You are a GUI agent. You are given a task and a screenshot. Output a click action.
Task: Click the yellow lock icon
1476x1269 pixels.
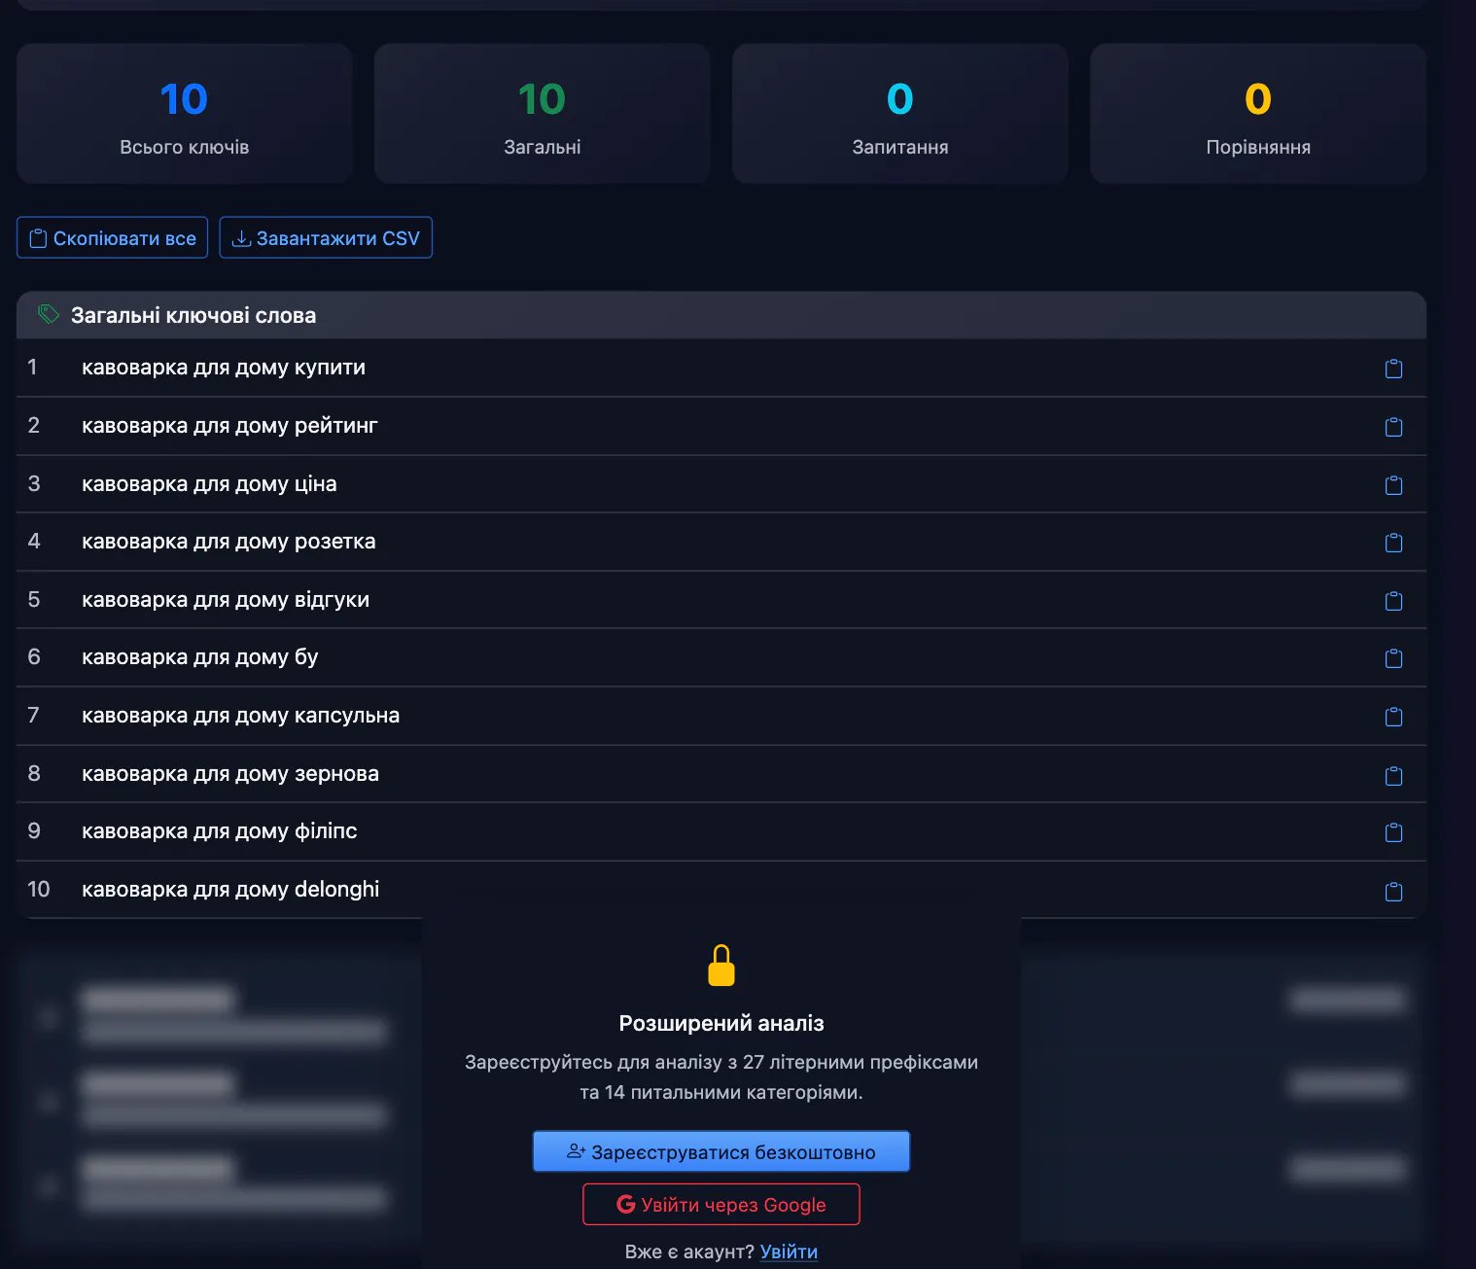pos(721,966)
